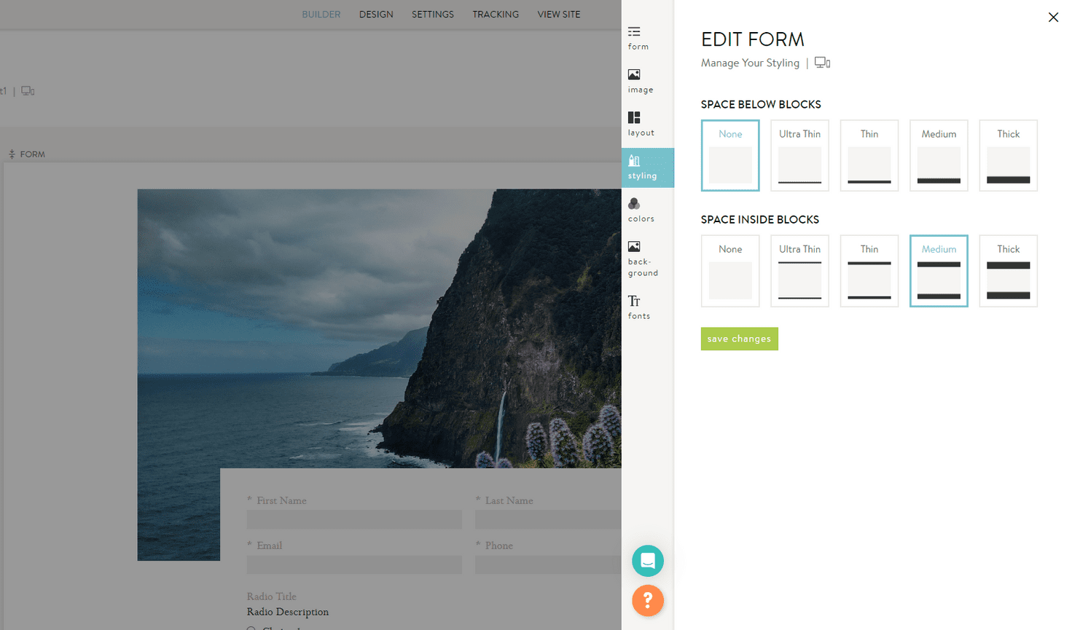This screenshot has height=630, width=1072.
Task: Select Thin for Space Below Blocks
Action: click(x=869, y=155)
